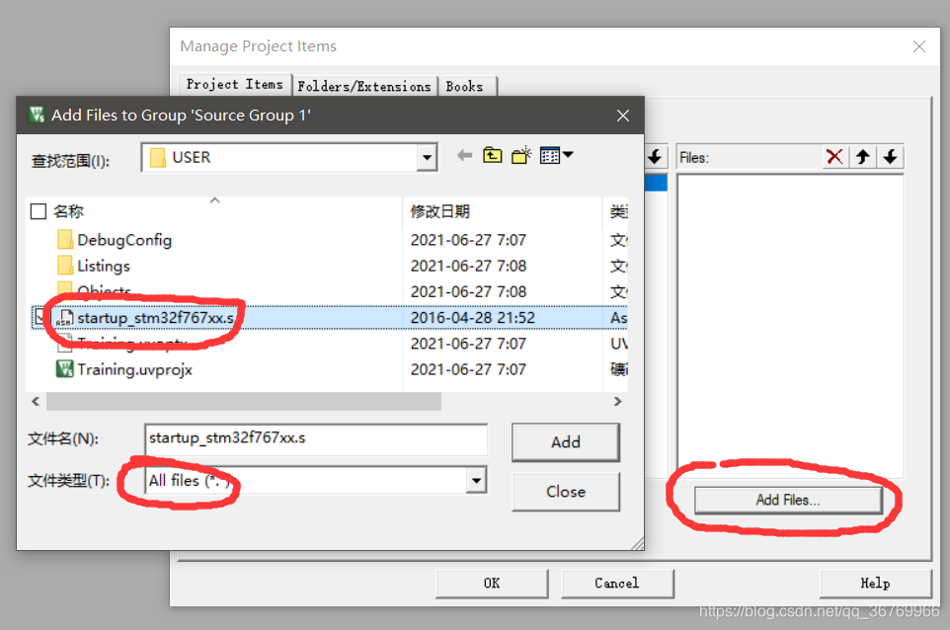Click the date 2016-04-28 21:52 cell
This screenshot has width=950, height=630.
click(473, 318)
